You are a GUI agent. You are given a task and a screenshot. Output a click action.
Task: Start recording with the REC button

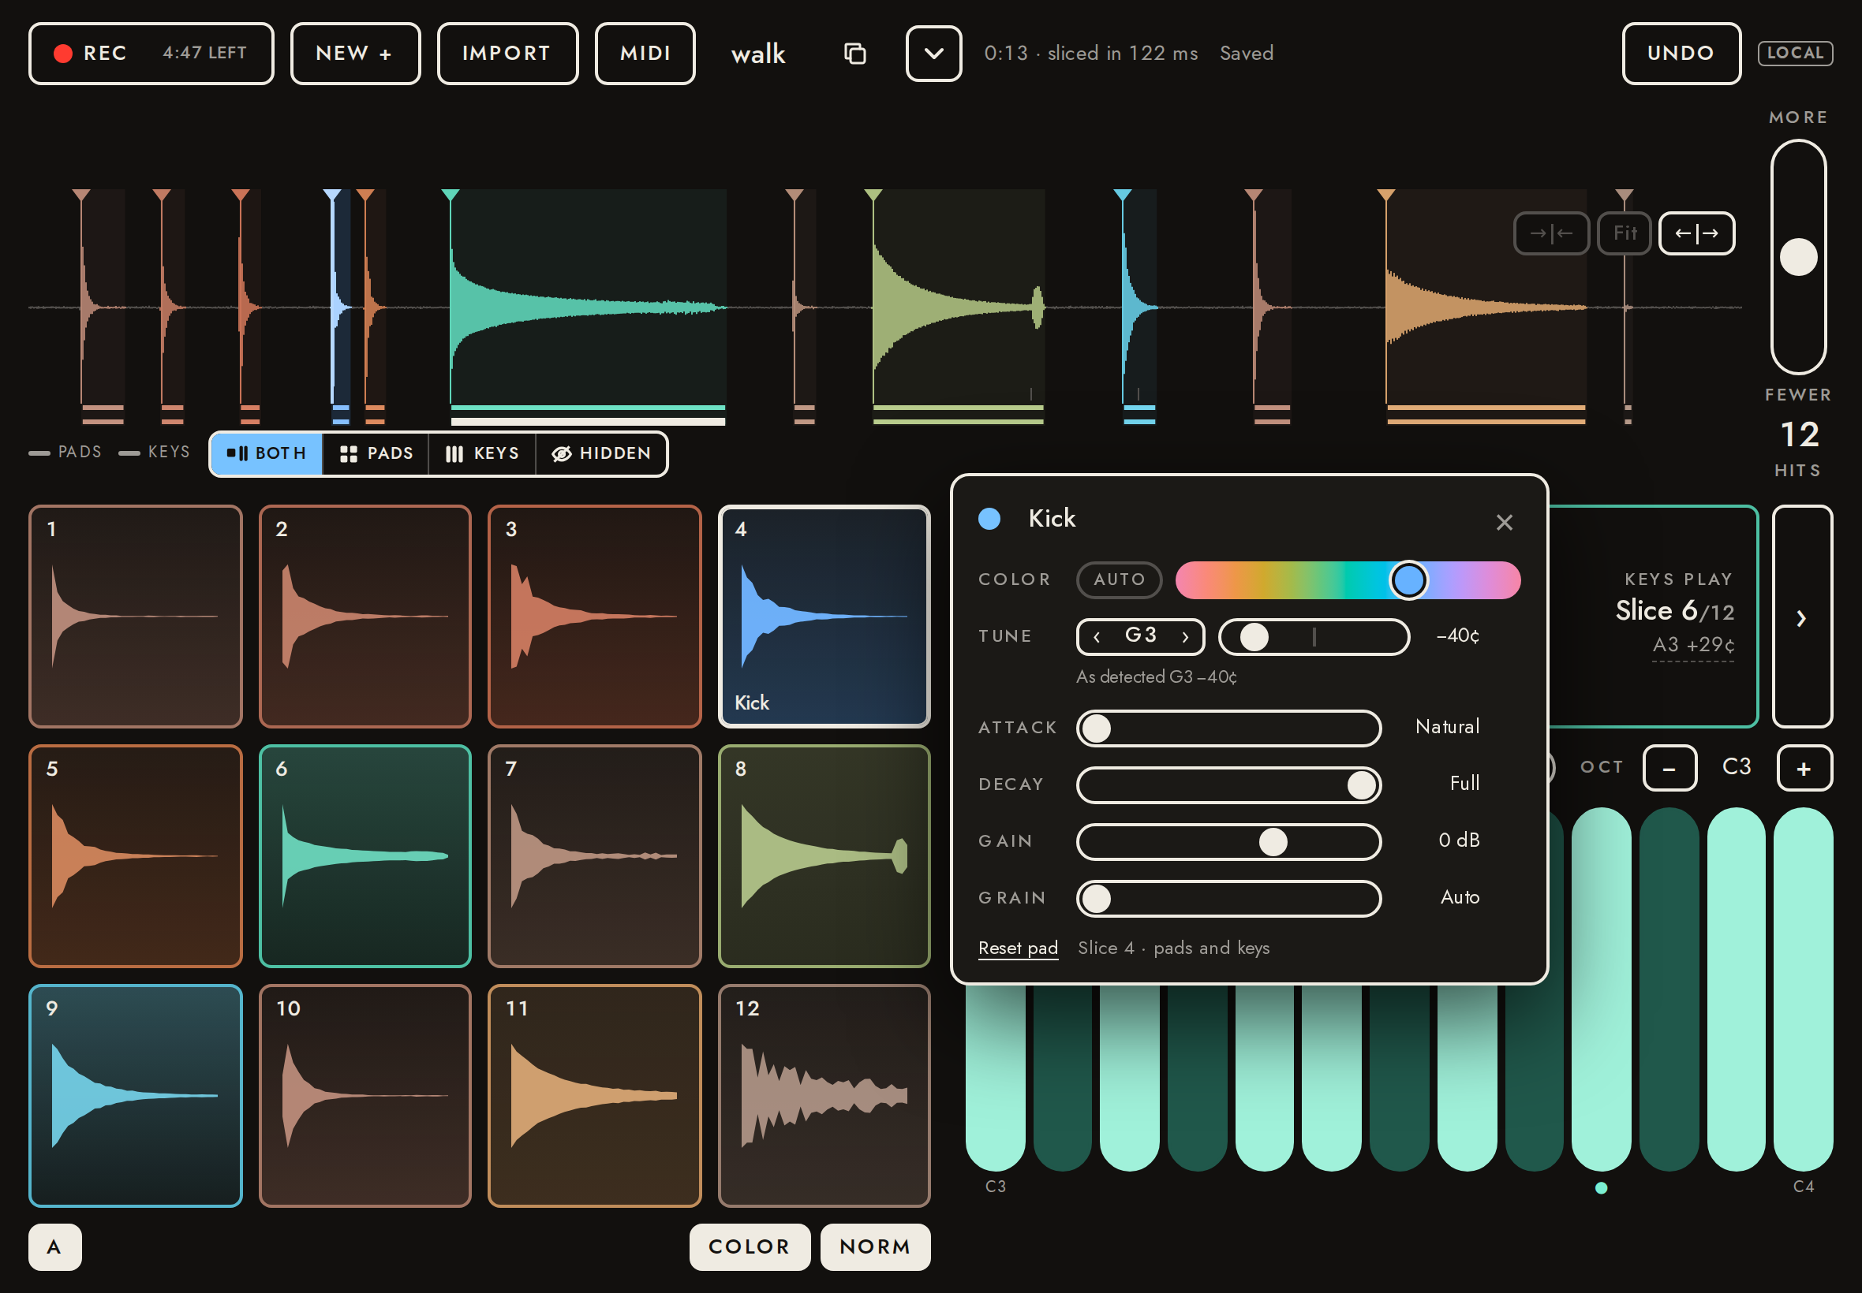(151, 54)
